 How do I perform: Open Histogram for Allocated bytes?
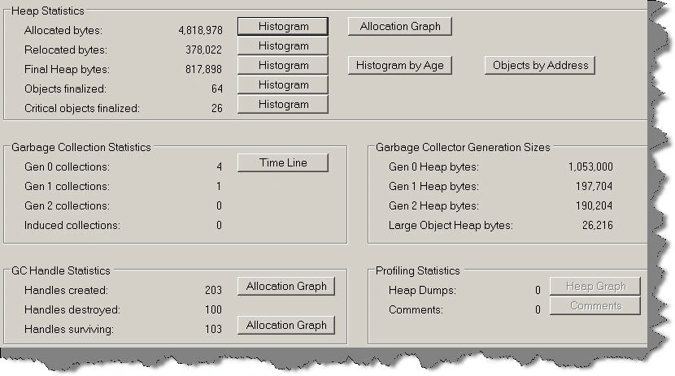[283, 26]
